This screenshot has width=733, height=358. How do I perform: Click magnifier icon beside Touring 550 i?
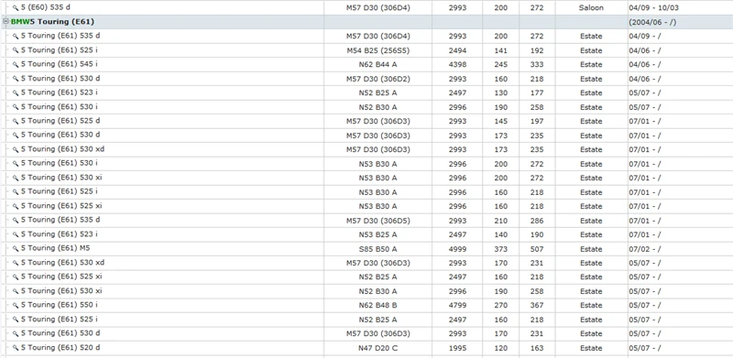pos(16,305)
